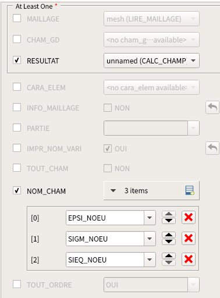Delete the EPSI_NOEU list entry

pyautogui.click(x=189, y=218)
